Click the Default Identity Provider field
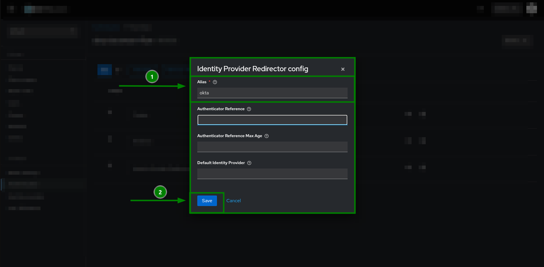This screenshot has height=267, width=544. [272, 173]
